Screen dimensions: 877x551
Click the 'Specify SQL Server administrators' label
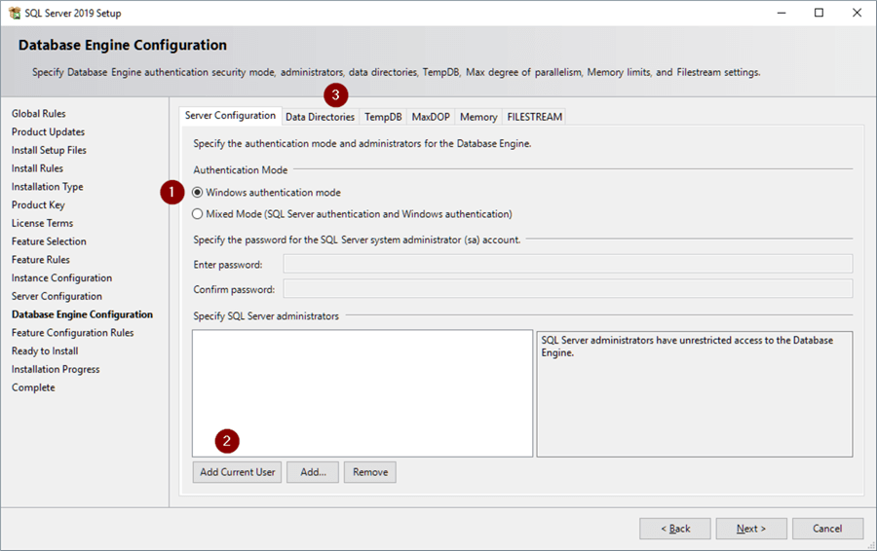[x=266, y=316]
